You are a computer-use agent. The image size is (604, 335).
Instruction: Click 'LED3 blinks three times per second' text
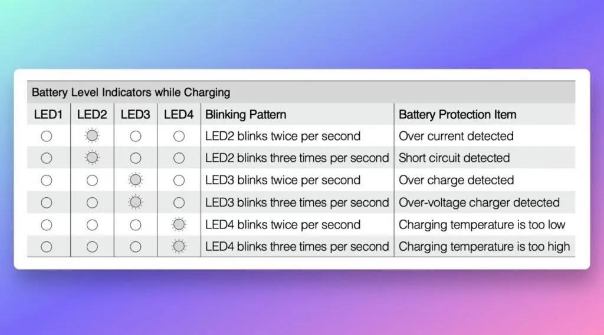[x=297, y=203]
